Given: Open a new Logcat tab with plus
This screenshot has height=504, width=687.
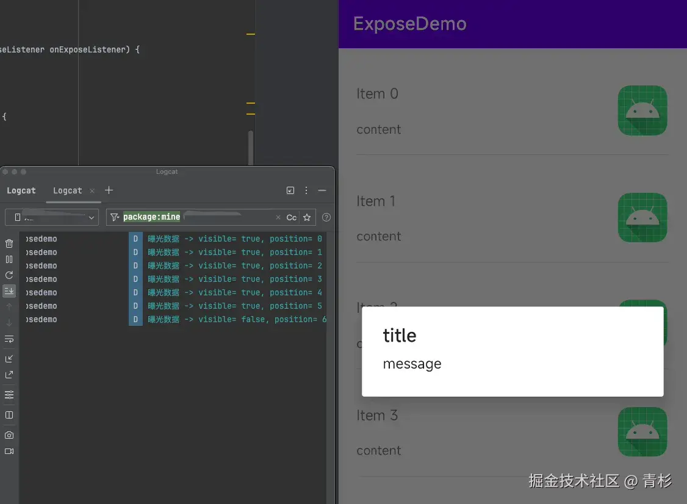Looking at the screenshot, I should click(109, 190).
